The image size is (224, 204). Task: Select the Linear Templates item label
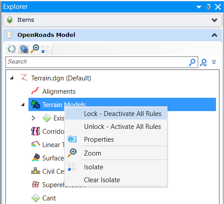pos(53,145)
